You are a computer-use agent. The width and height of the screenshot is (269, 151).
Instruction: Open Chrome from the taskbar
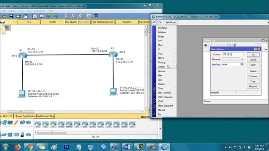29,147
